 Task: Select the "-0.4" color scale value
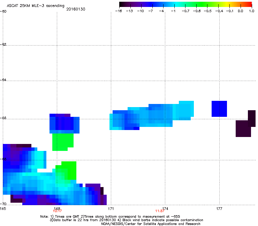coord(219,11)
